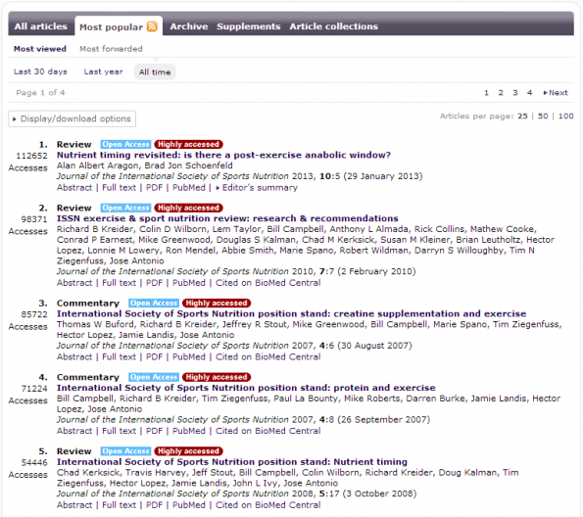Show 25 articles per page
The height and width of the screenshot is (517, 583).
pos(522,116)
